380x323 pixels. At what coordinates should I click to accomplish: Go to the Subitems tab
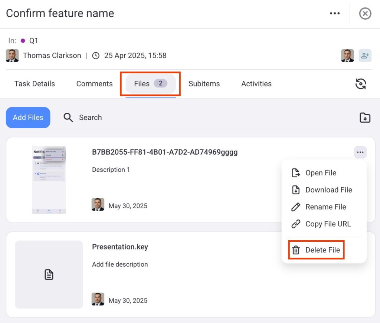coord(204,84)
